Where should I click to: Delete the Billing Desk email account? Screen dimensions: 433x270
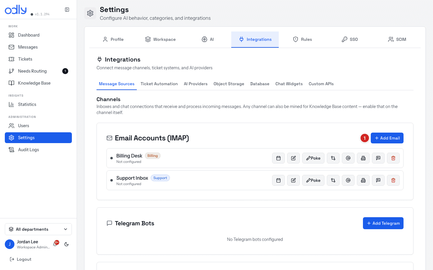(x=393, y=158)
